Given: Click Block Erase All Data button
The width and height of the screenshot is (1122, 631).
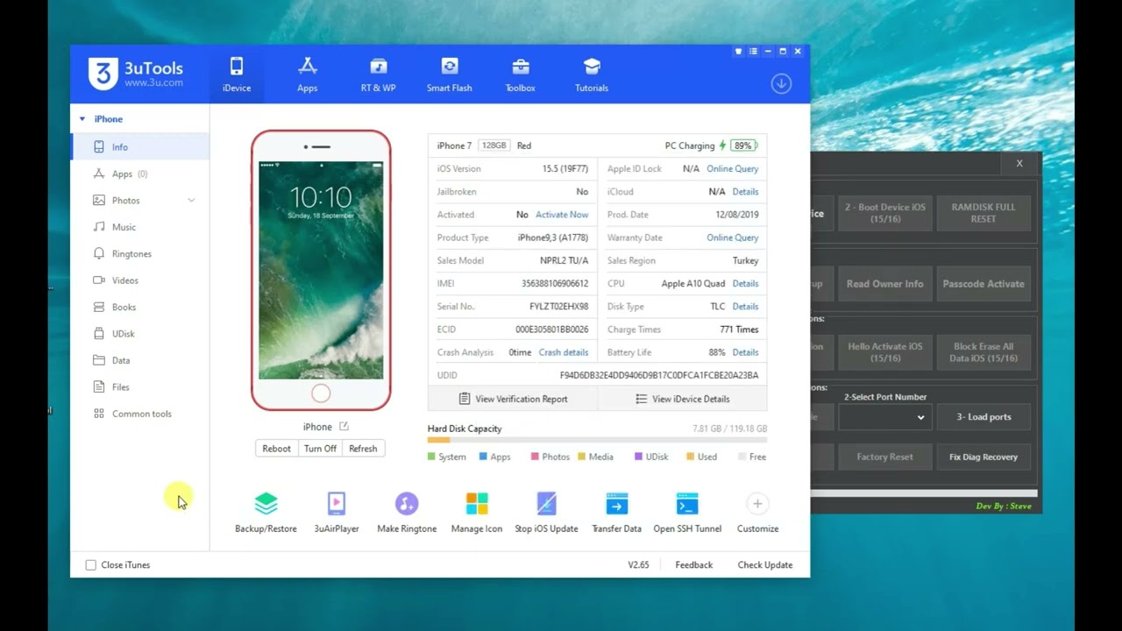Looking at the screenshot, I should (984, 352).
